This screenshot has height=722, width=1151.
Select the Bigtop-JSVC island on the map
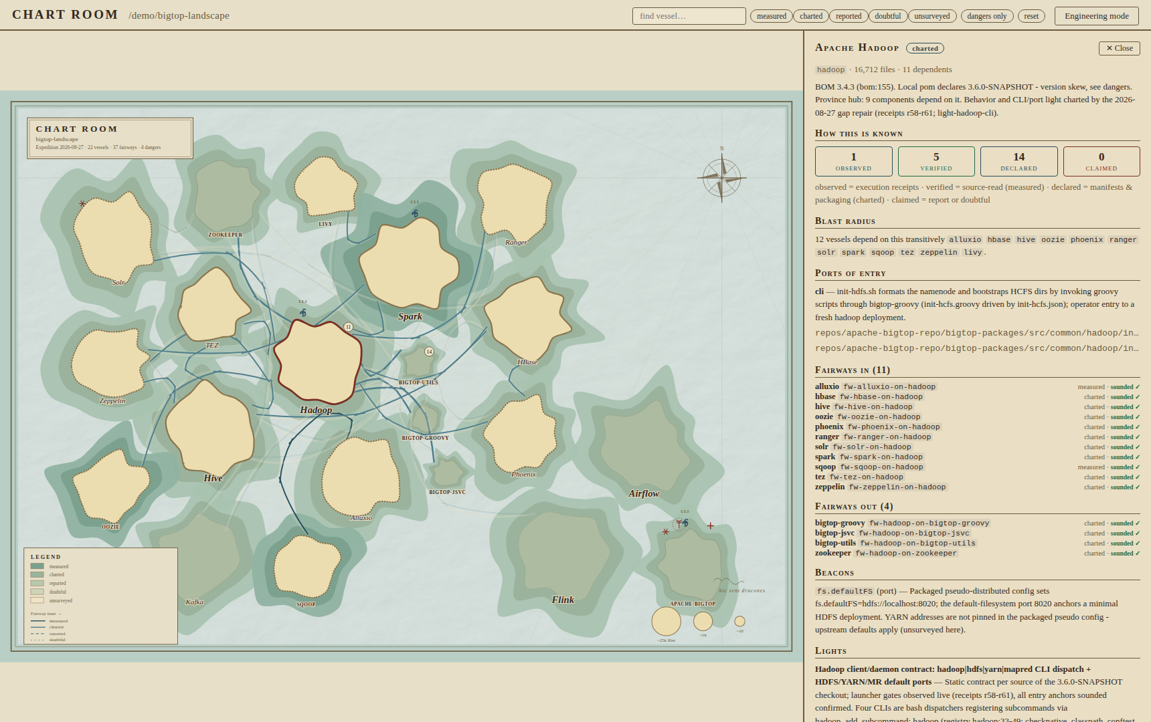pyautogui.click(x=448, y=473)
